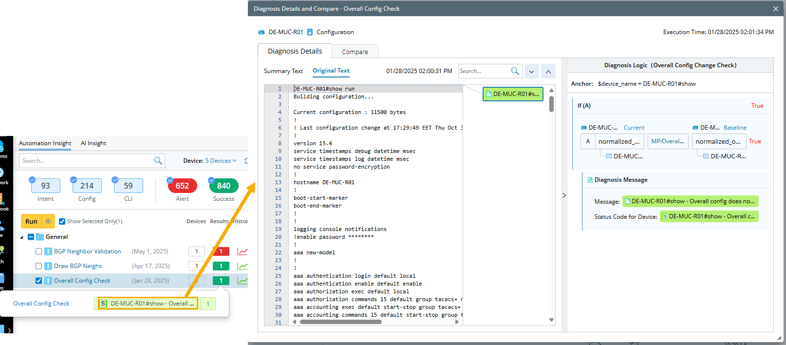Viewport: 786px width, 345px height.
Task: Click table icon under baseline normalized variable
Action: click(x=706, y=156)
